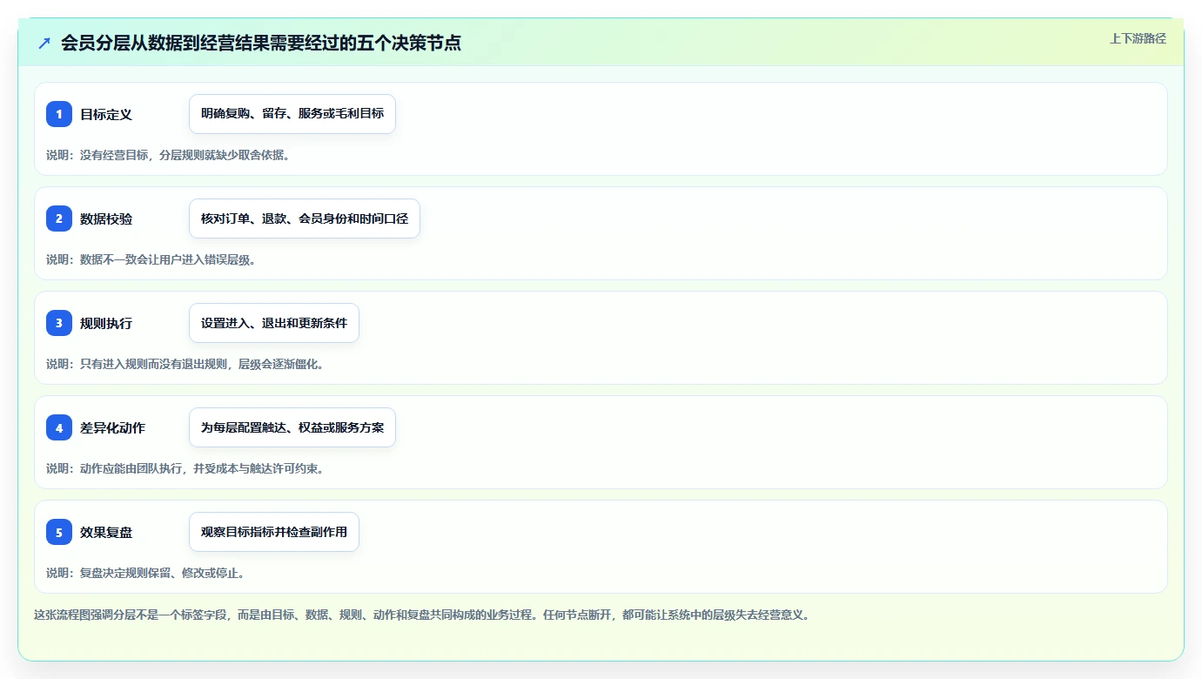Click step badge number 3
Screen dimensions: 1202x679
[x=59, y=323]
